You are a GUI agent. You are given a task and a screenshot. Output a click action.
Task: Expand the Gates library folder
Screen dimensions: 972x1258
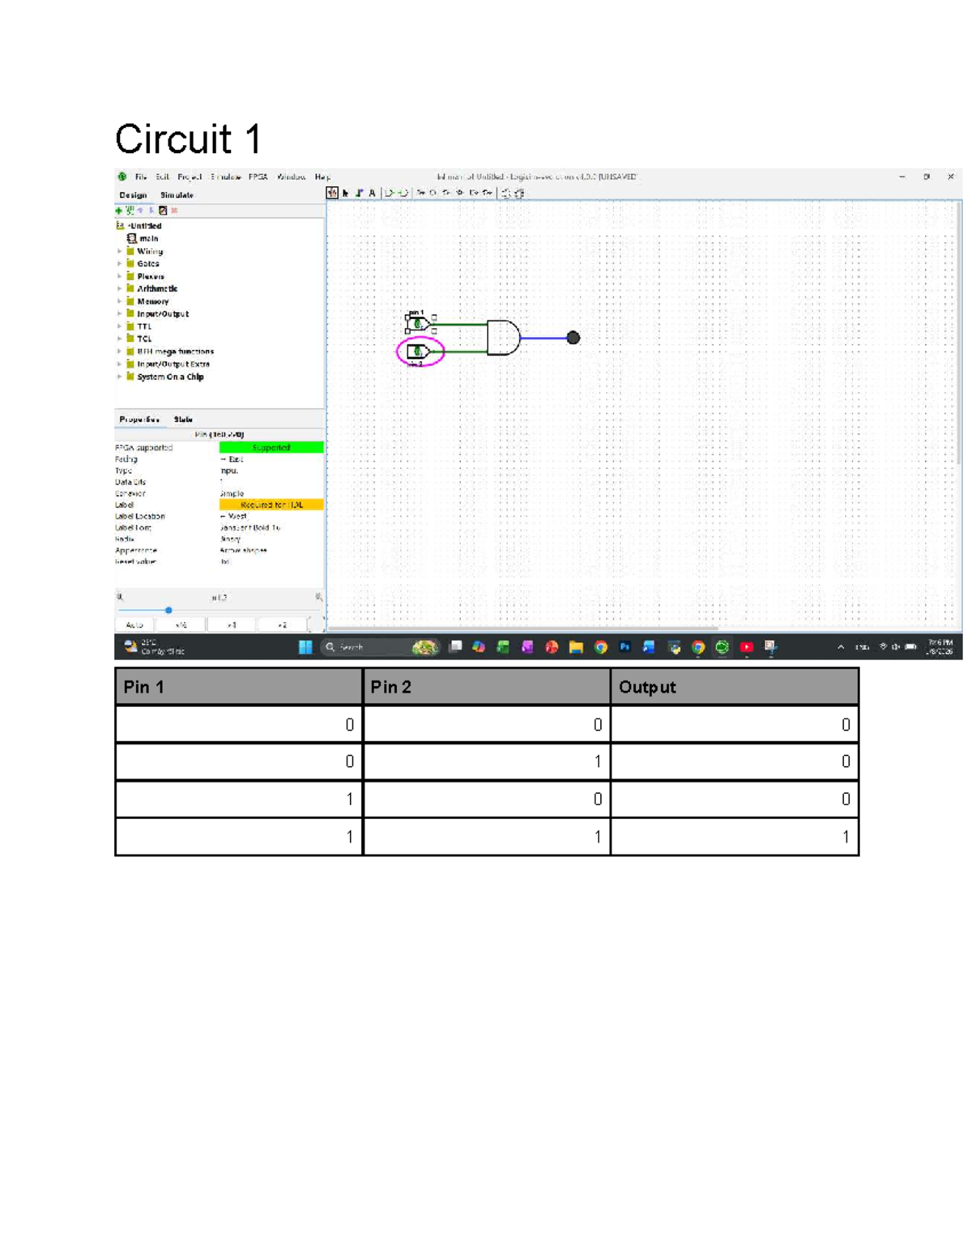[x=120, y=263]
